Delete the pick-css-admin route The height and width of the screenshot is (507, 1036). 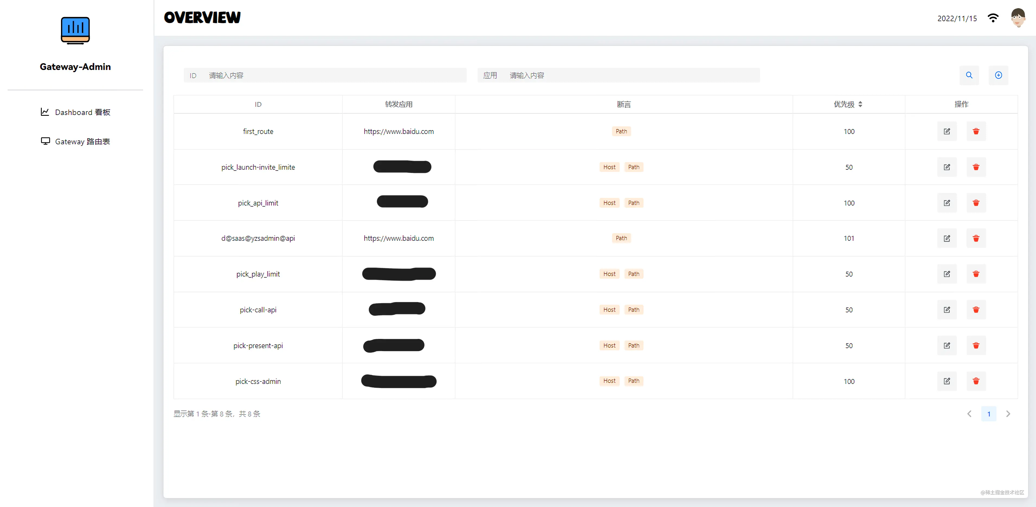pyautogui.click(x=976, y=381)
